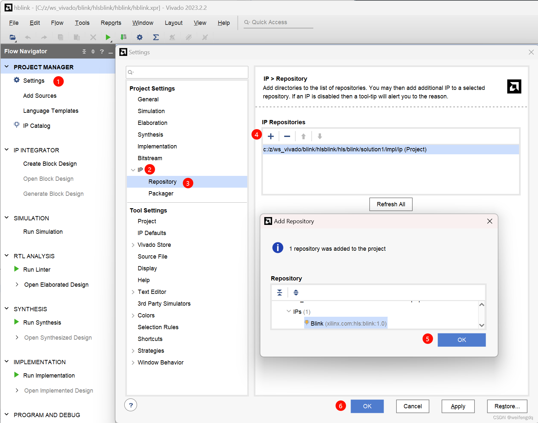This screenshot has width=538, height=423.
Task: Click the Cancel button in Settings
Action: [412, 406]
